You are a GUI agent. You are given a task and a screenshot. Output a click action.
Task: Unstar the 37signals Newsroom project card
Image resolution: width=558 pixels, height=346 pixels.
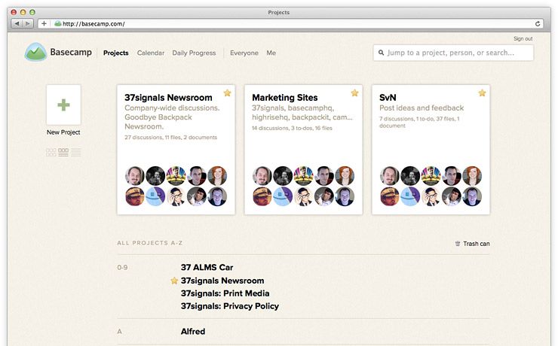(227, 93)
